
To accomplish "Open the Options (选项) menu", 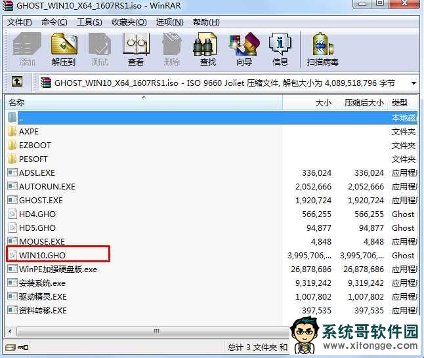I will coord(170,22).
